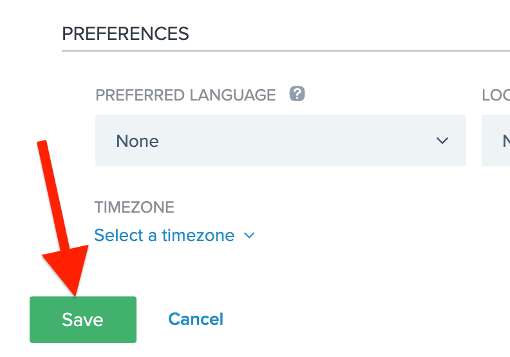The width and height of the screenshot is (510, 357).
Task: Open the Preferred Language help question mark
Action: tap(297, 93)
